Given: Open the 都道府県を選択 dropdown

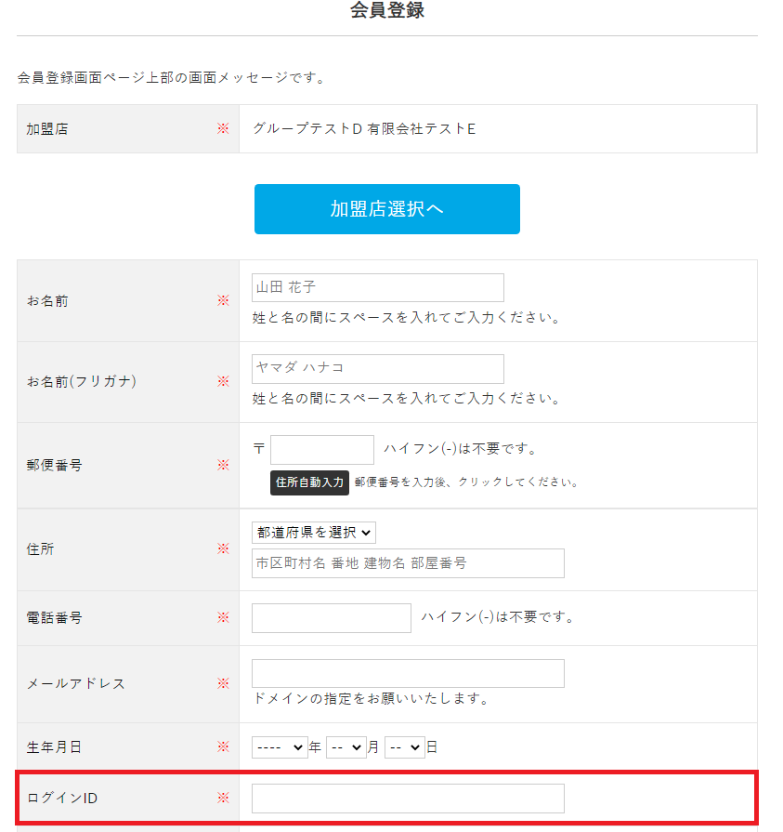Looking at the screenshot, I should pyautogui.click(x=314, y=533).
